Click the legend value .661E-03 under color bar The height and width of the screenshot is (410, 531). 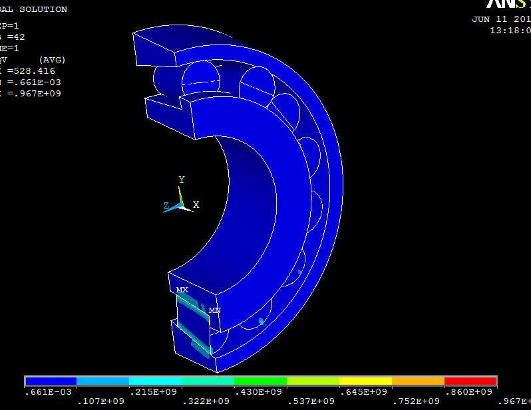point(49,392)
